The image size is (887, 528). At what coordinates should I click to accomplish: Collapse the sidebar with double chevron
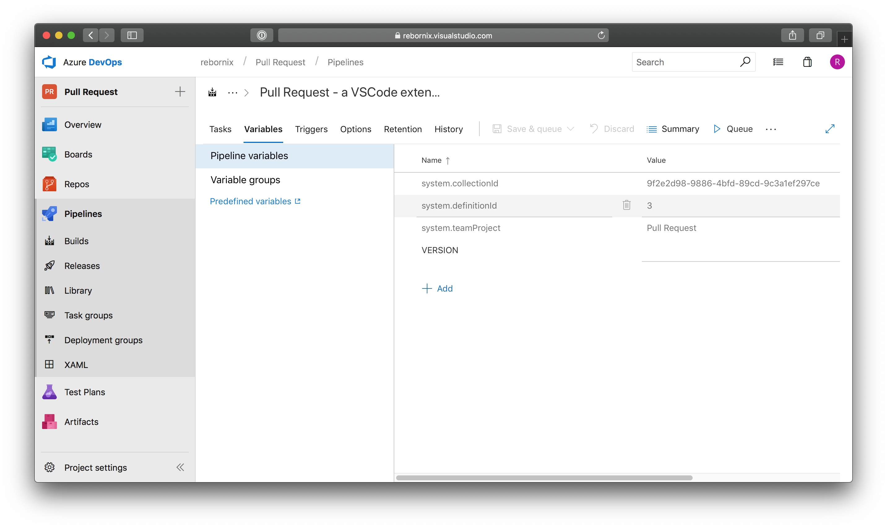coord(180,467)
